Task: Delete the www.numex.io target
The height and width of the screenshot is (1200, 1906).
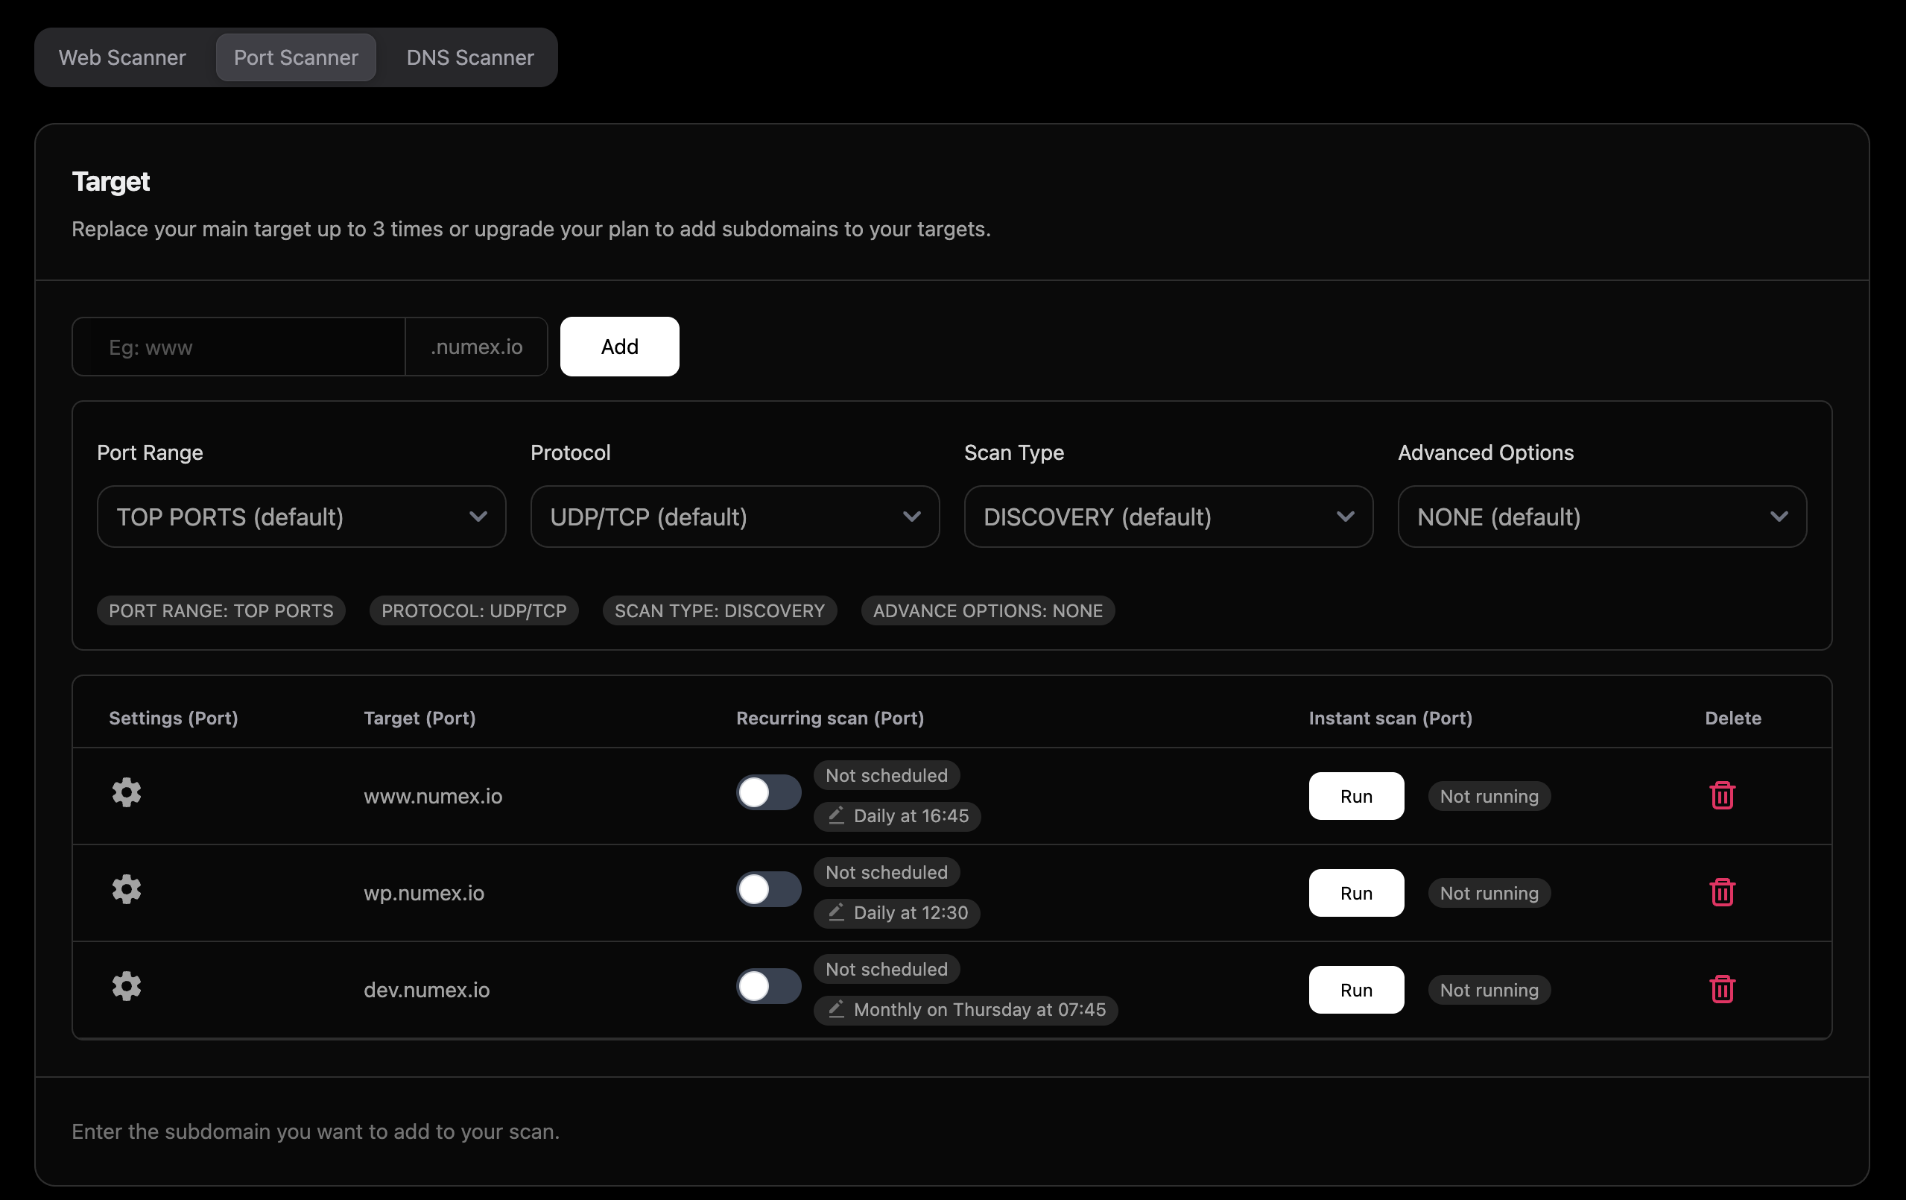Action: point(1723,795)
